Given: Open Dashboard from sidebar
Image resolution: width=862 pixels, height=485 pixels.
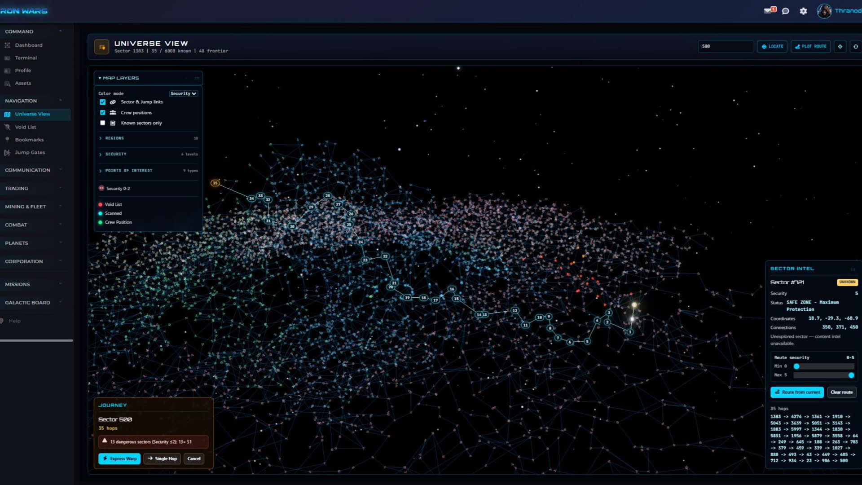Looking at the screenshot, I should (x=29, y=45).
